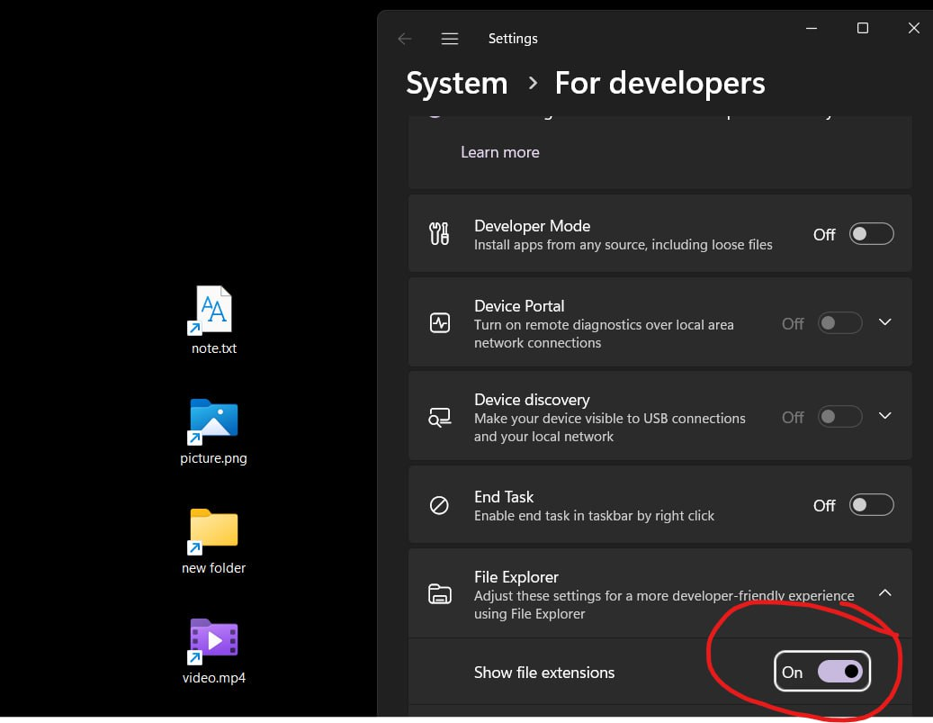Open the Settings hamburger navigation menu
Viewport: 933px width, 723px height.
coord(450,39)
